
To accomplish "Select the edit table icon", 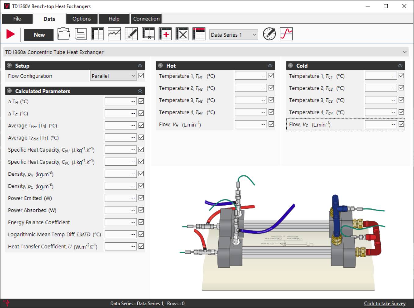I will tap(131, 34).
